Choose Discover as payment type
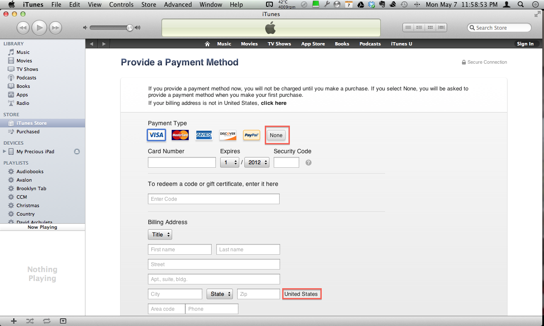The width and height of the screenshot is (544, 326). click(x=228, y=135)
